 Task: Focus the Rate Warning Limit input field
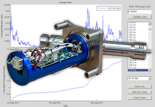tap(139, 12)
